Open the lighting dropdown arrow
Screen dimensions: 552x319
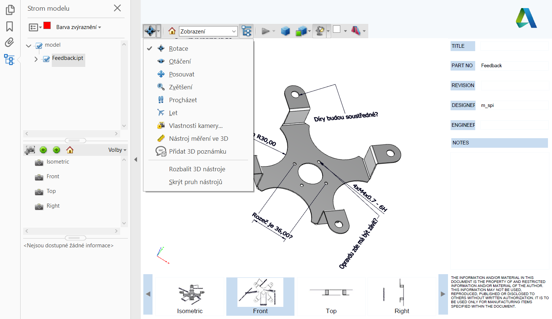[x=328, y=31]
